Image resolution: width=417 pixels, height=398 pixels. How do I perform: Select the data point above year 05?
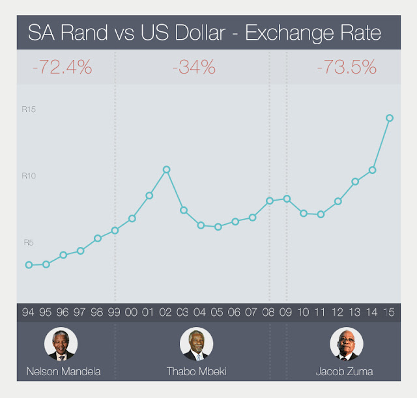(218, 227)
